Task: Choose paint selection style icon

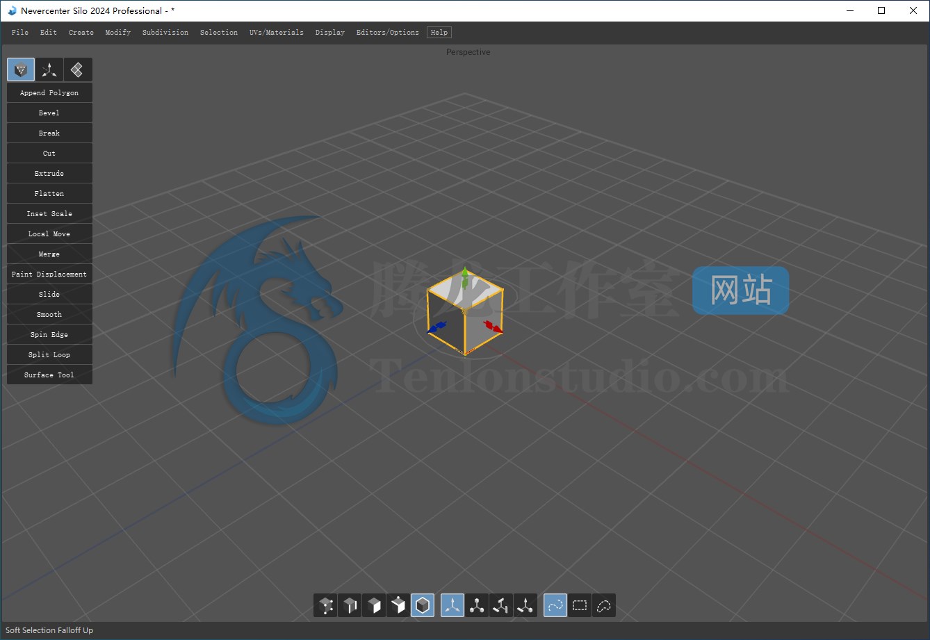Action: tap(555, 605)
